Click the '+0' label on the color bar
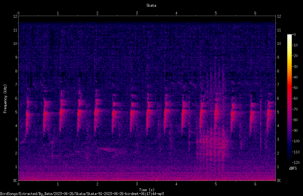This screenshot has height=196, width=303. click(294, 35)
